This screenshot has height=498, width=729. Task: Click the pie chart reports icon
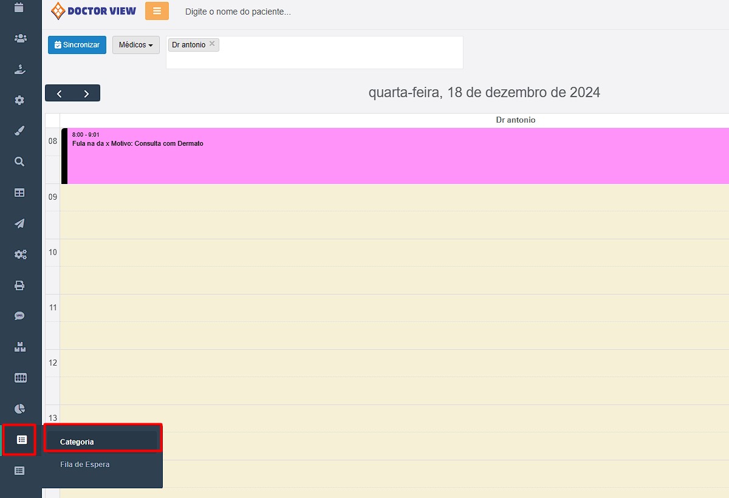click(x=20, y=408)
